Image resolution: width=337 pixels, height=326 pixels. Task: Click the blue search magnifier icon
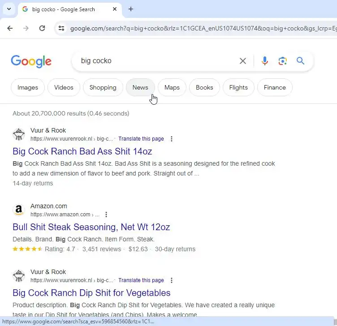point(300,61)
